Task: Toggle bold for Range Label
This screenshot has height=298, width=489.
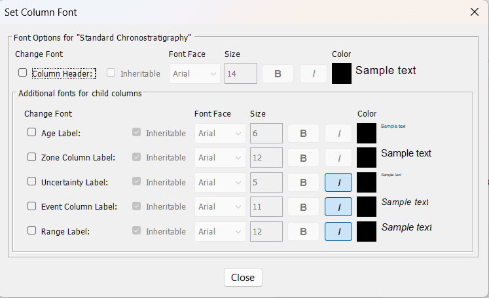Action: [303, 232]
